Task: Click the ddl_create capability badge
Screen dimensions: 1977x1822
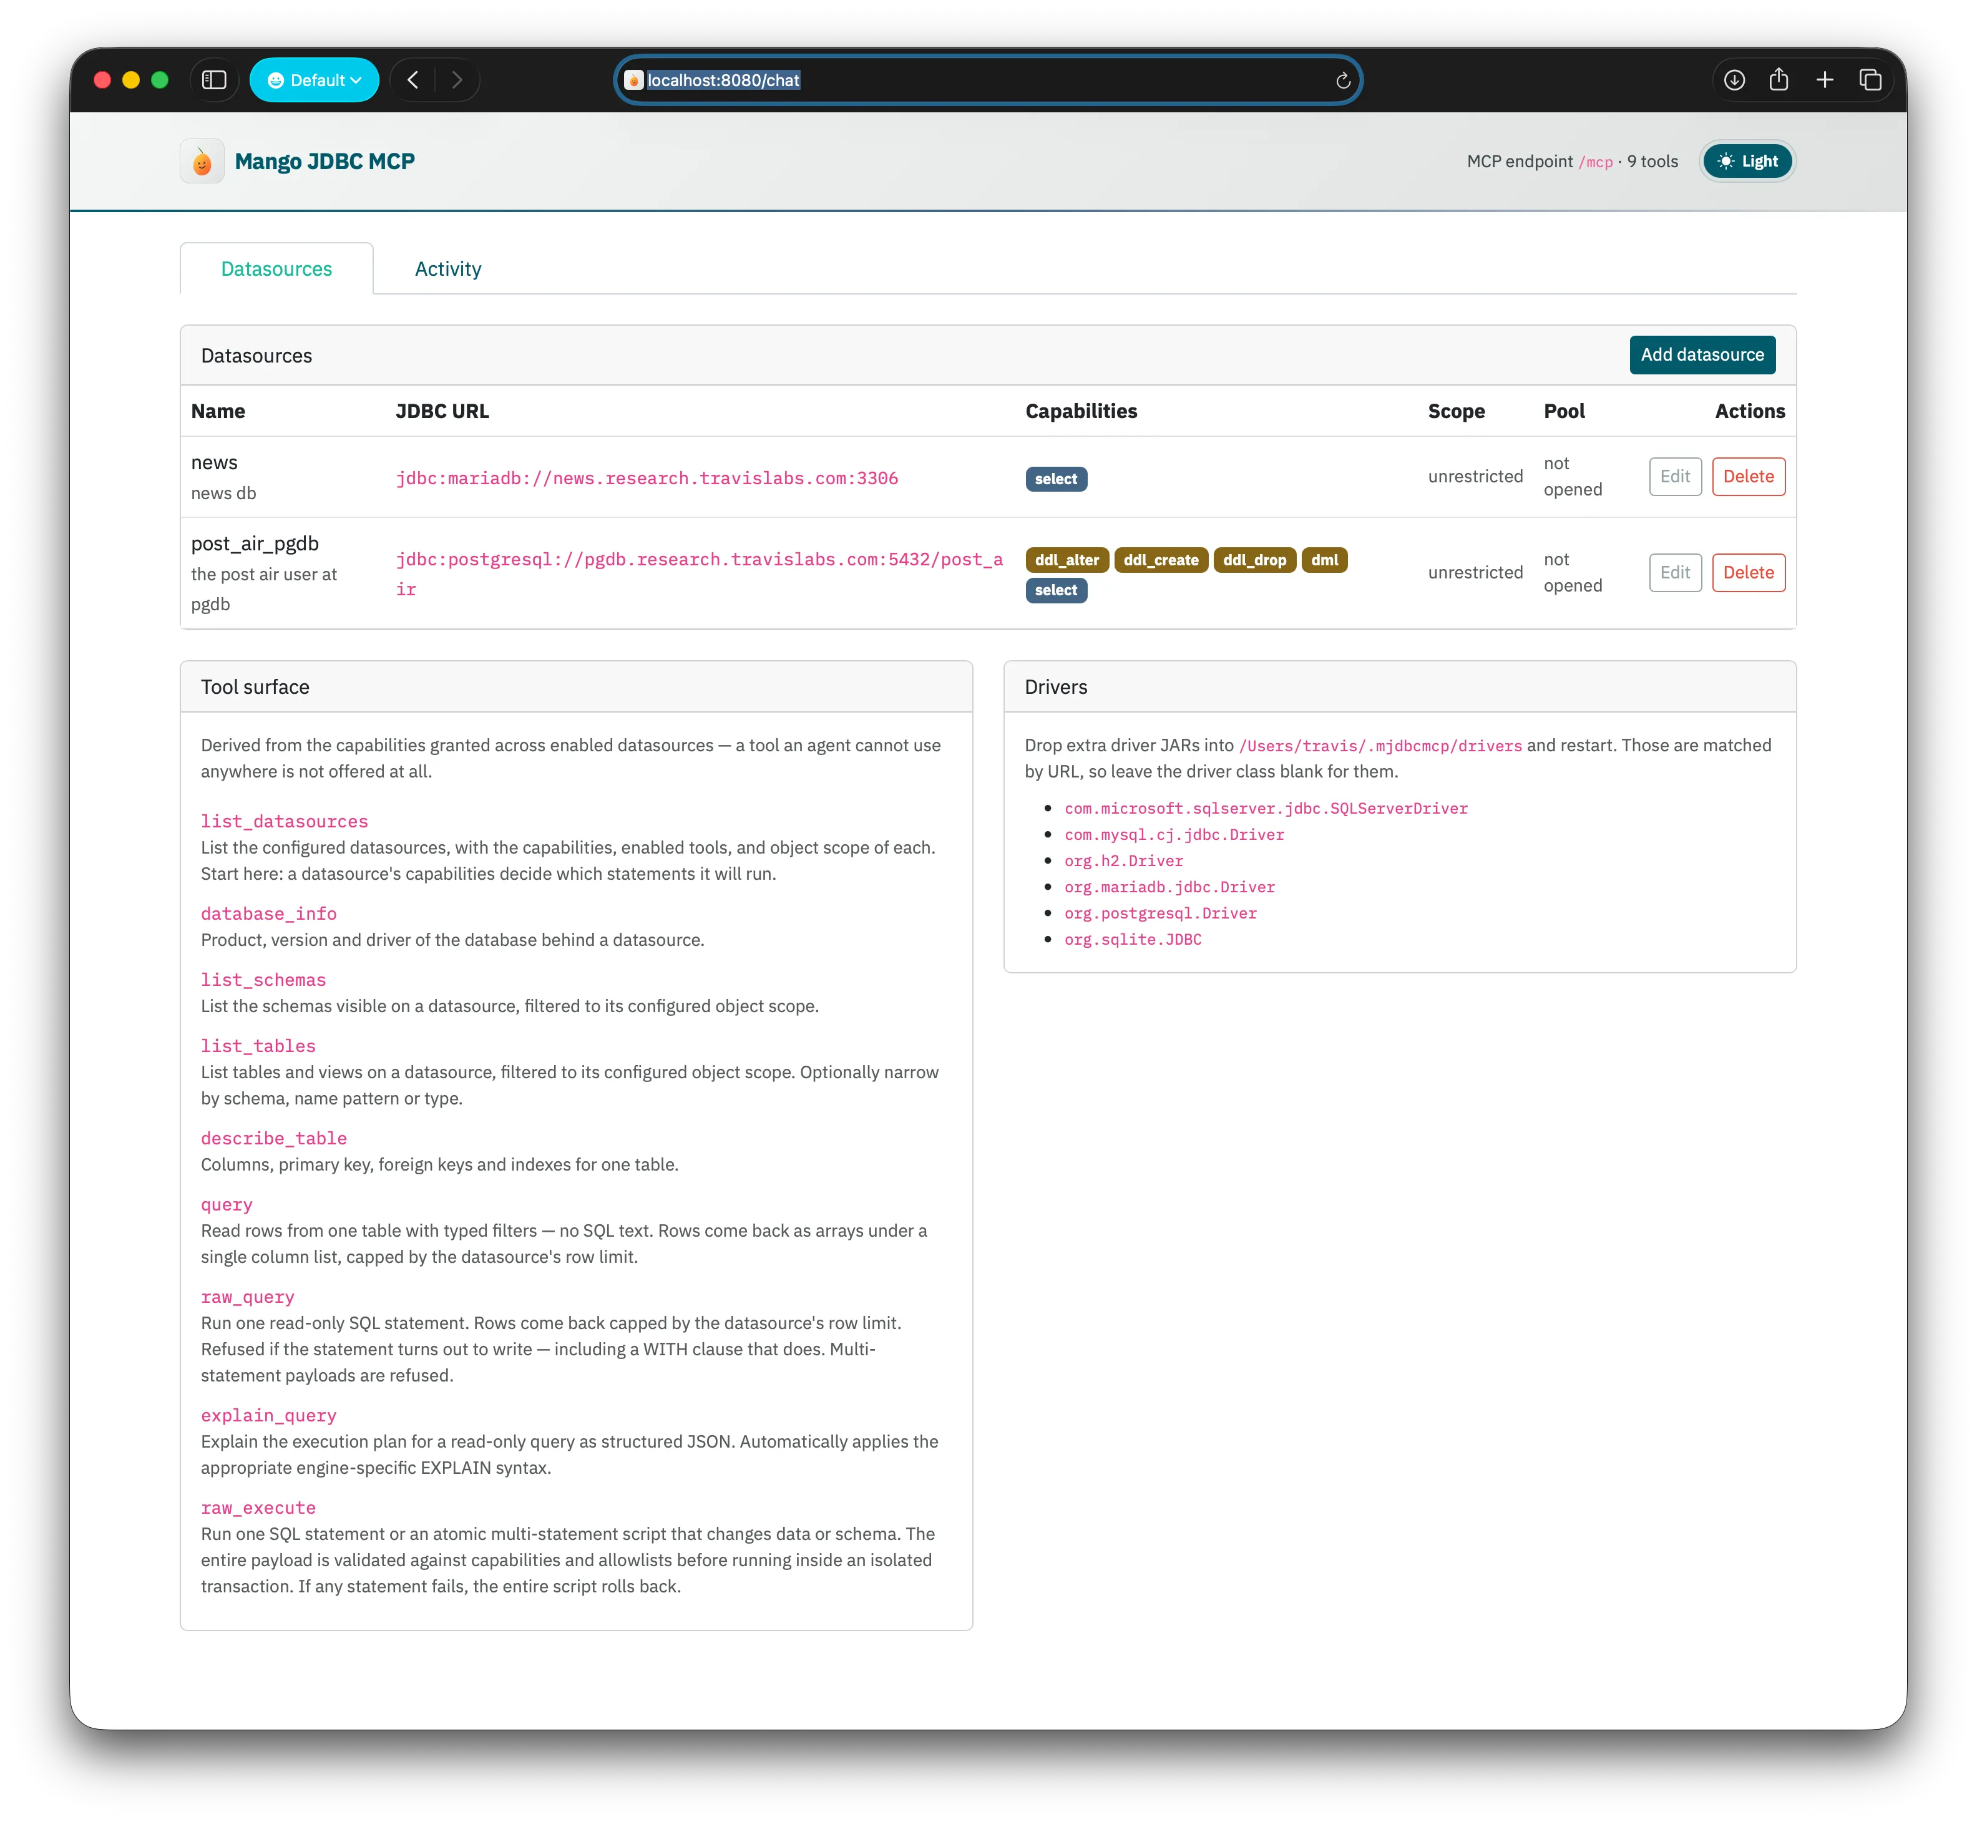Action: point(1161,560)
